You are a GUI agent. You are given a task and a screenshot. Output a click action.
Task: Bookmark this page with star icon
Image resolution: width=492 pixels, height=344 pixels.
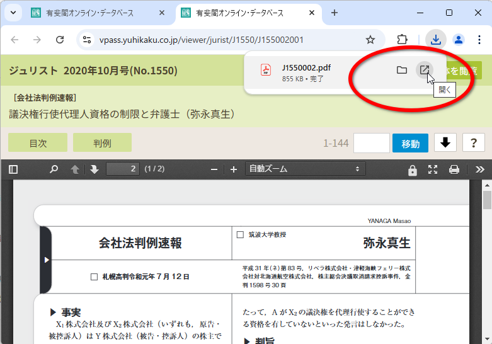[x=370, y=40]
